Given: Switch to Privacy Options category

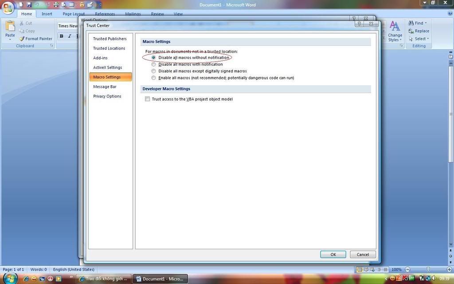Looking at the screenshot, I should point(107,96).
